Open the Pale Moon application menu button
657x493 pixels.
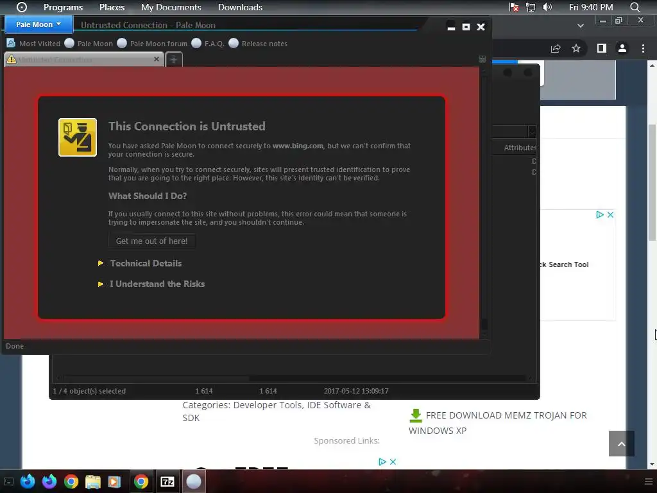tap(38, 24)
